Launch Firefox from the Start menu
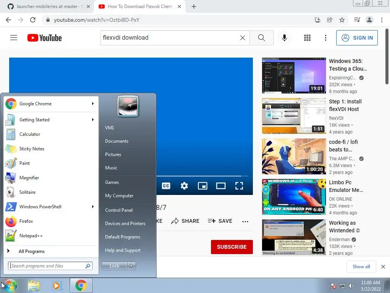Screen dimensions: 390x293 coord(51,221)
